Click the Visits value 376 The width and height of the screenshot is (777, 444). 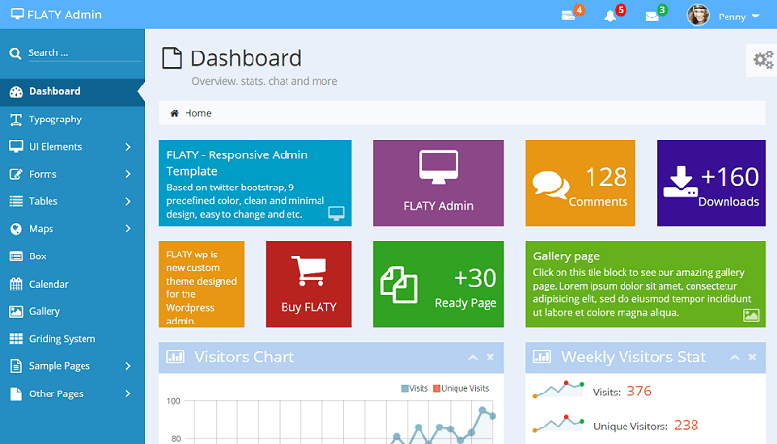(639, 392)
